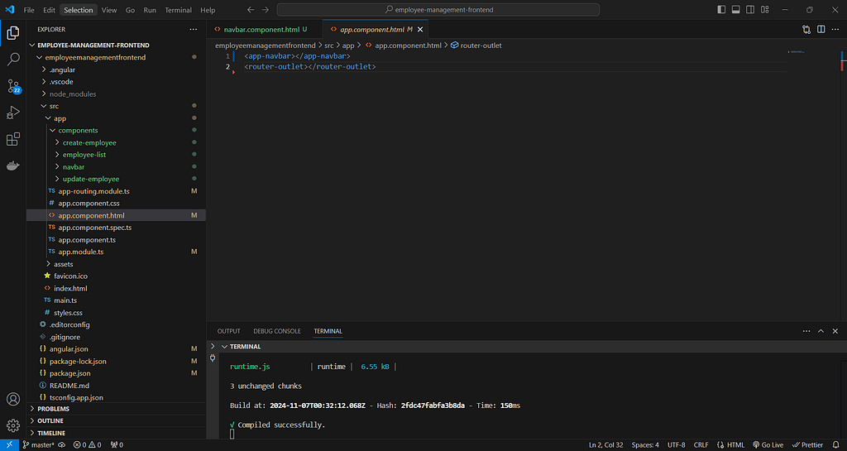Toggle Secondary Side Bar layout icon
The image size is (847, 451).
coord(750,10)
